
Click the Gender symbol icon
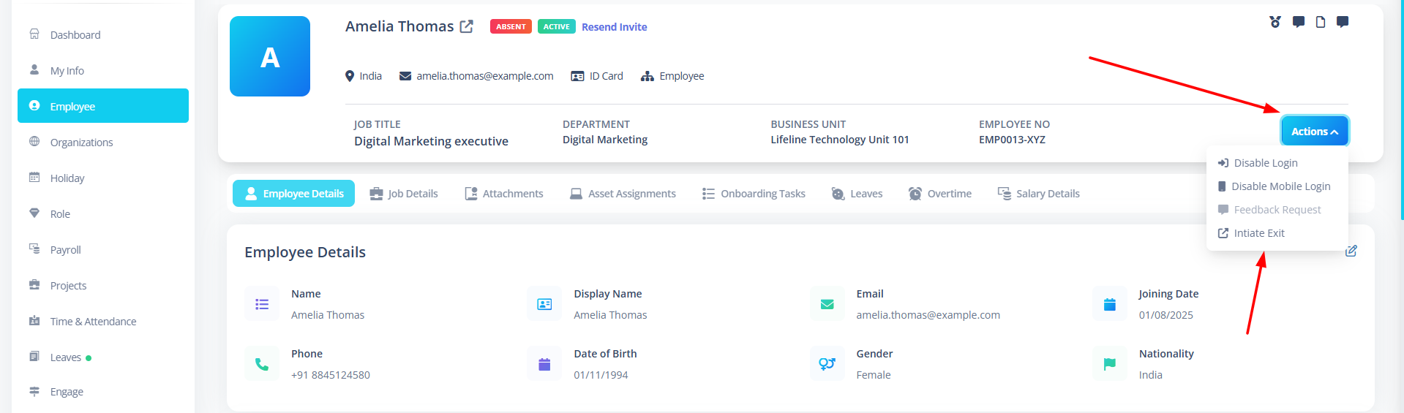(827, 364)
